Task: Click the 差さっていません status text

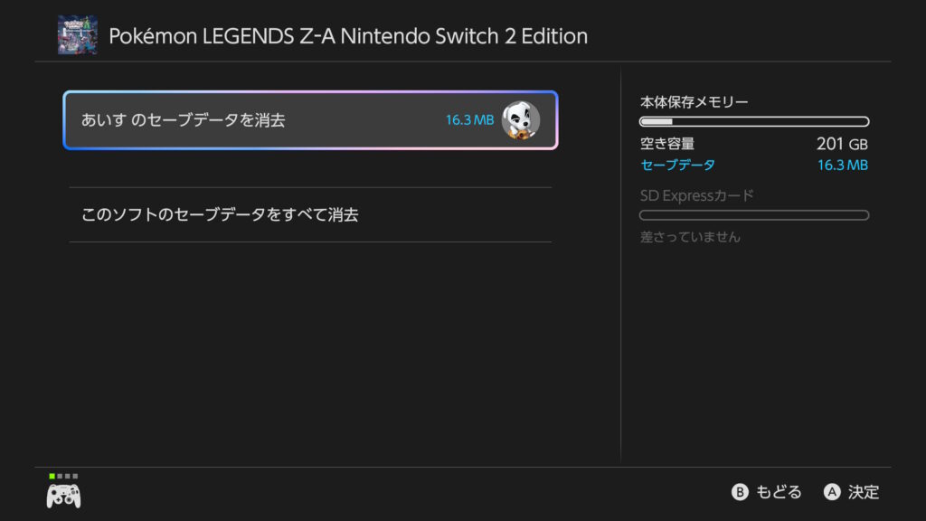Action: point(690,237)
